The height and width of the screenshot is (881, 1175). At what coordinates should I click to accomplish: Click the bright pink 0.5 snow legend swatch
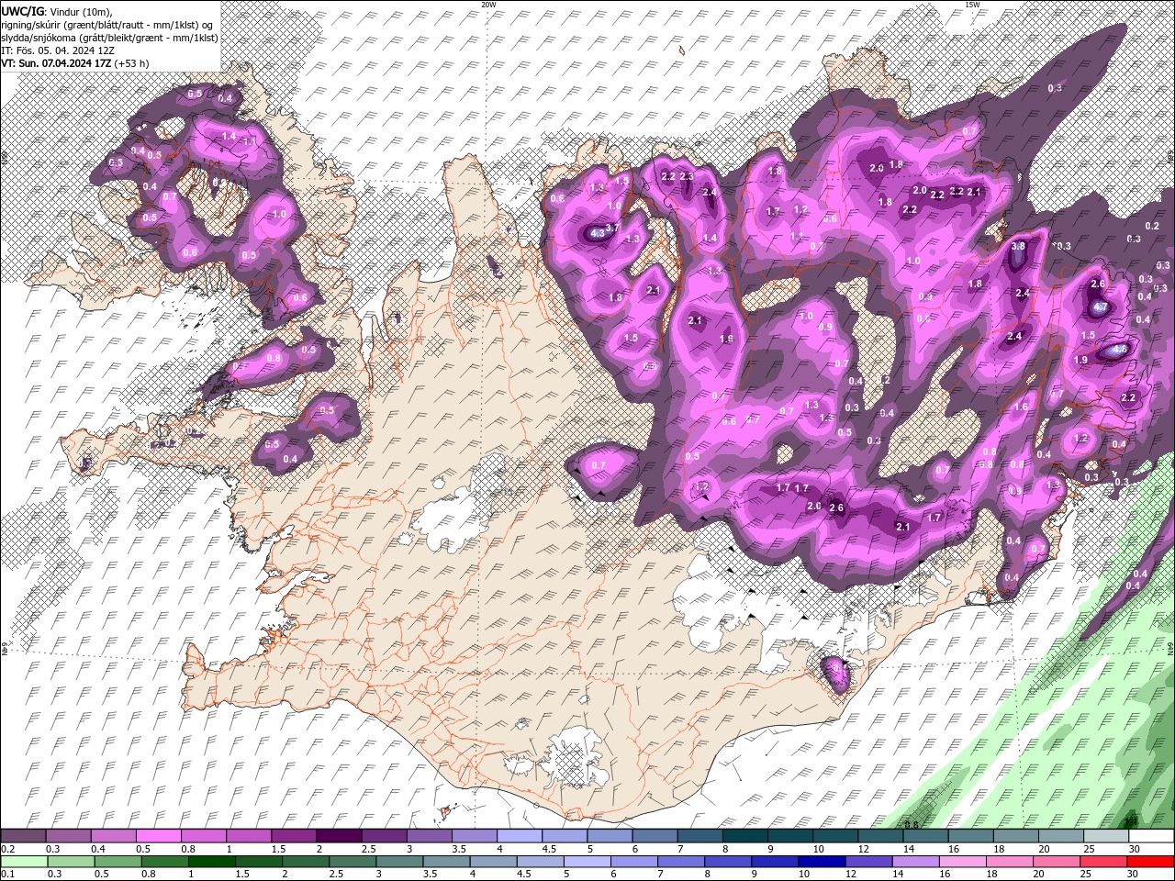click(x=158, y=836)
